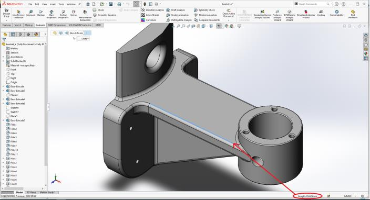
Task: Expand the Annotations folder
Action: click(x=3, y=57)
